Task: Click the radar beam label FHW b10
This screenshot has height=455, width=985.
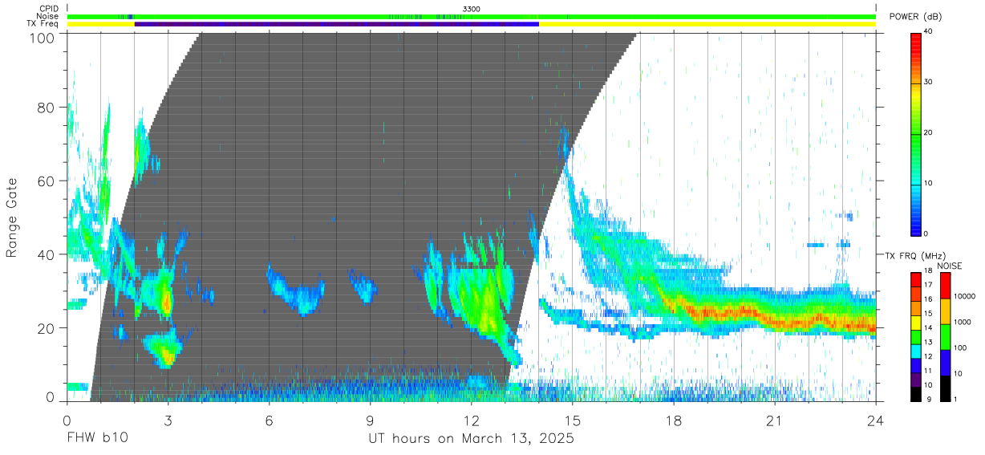Action: tap(97, 439)
